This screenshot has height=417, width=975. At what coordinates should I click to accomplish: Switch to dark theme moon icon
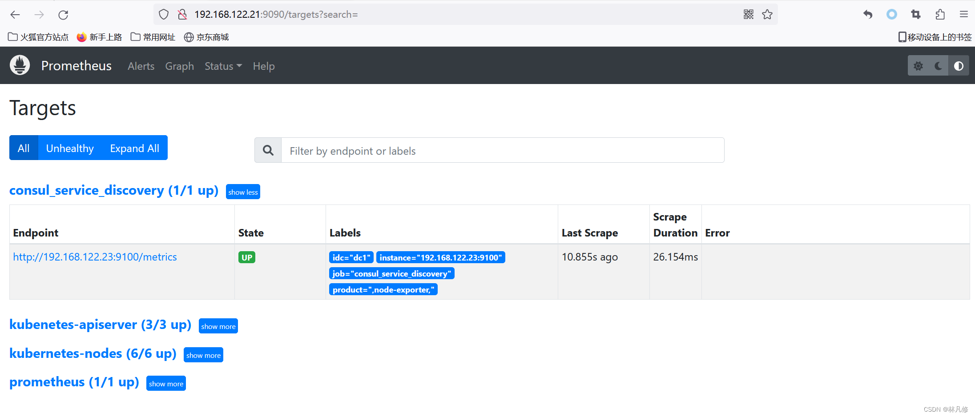tap(939, 66)
